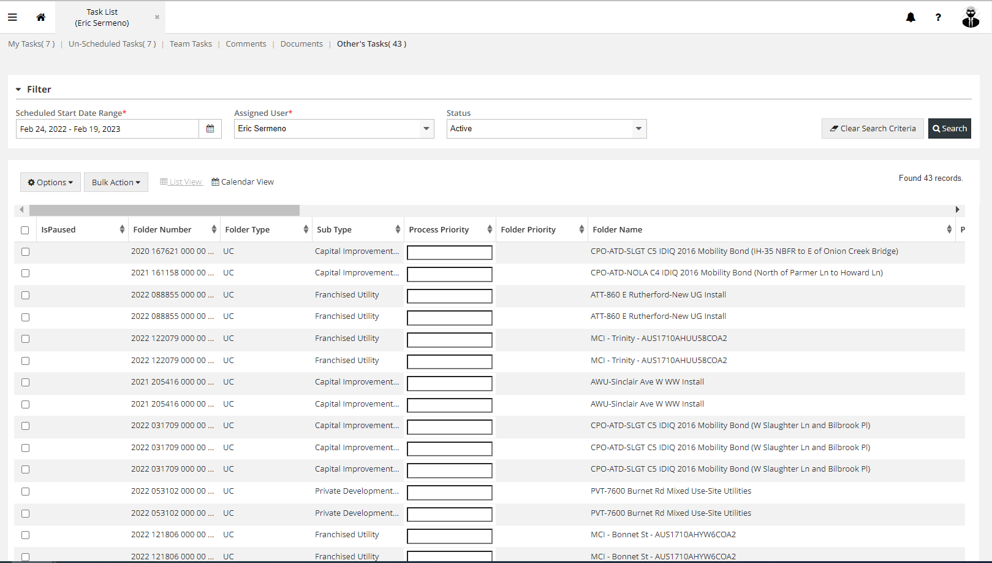992x563 pixels.
Task: Click the List View icon
Action: tap(181, 182)
